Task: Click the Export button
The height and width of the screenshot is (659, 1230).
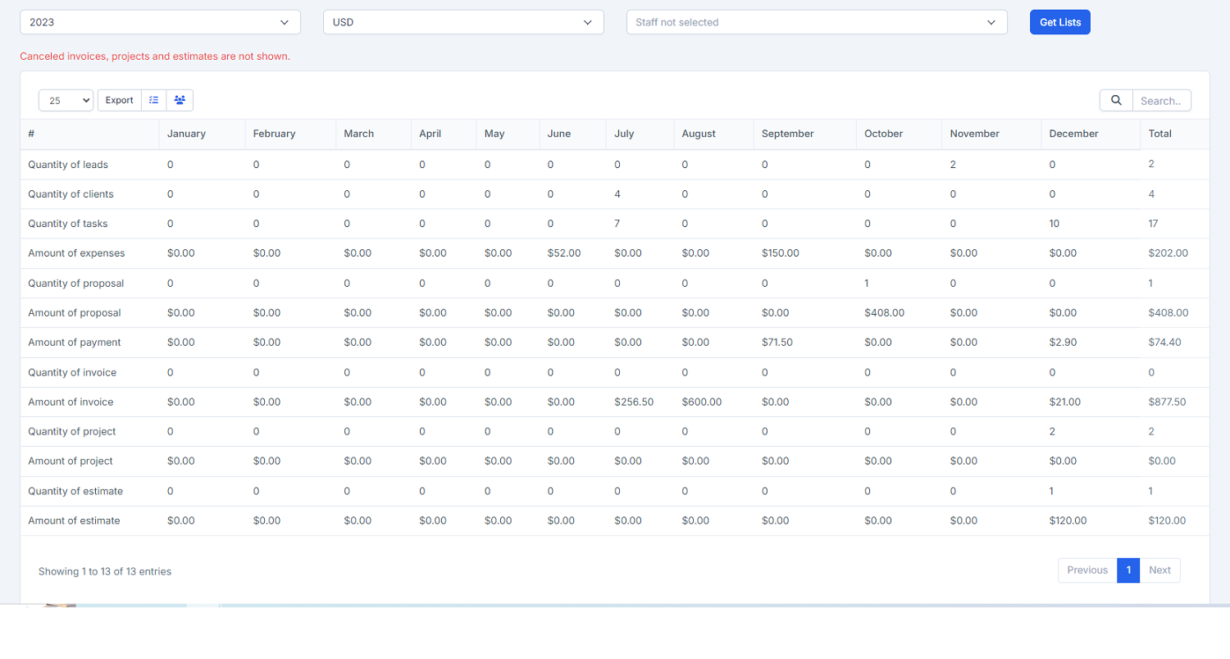Action: (x=120, y=100)
